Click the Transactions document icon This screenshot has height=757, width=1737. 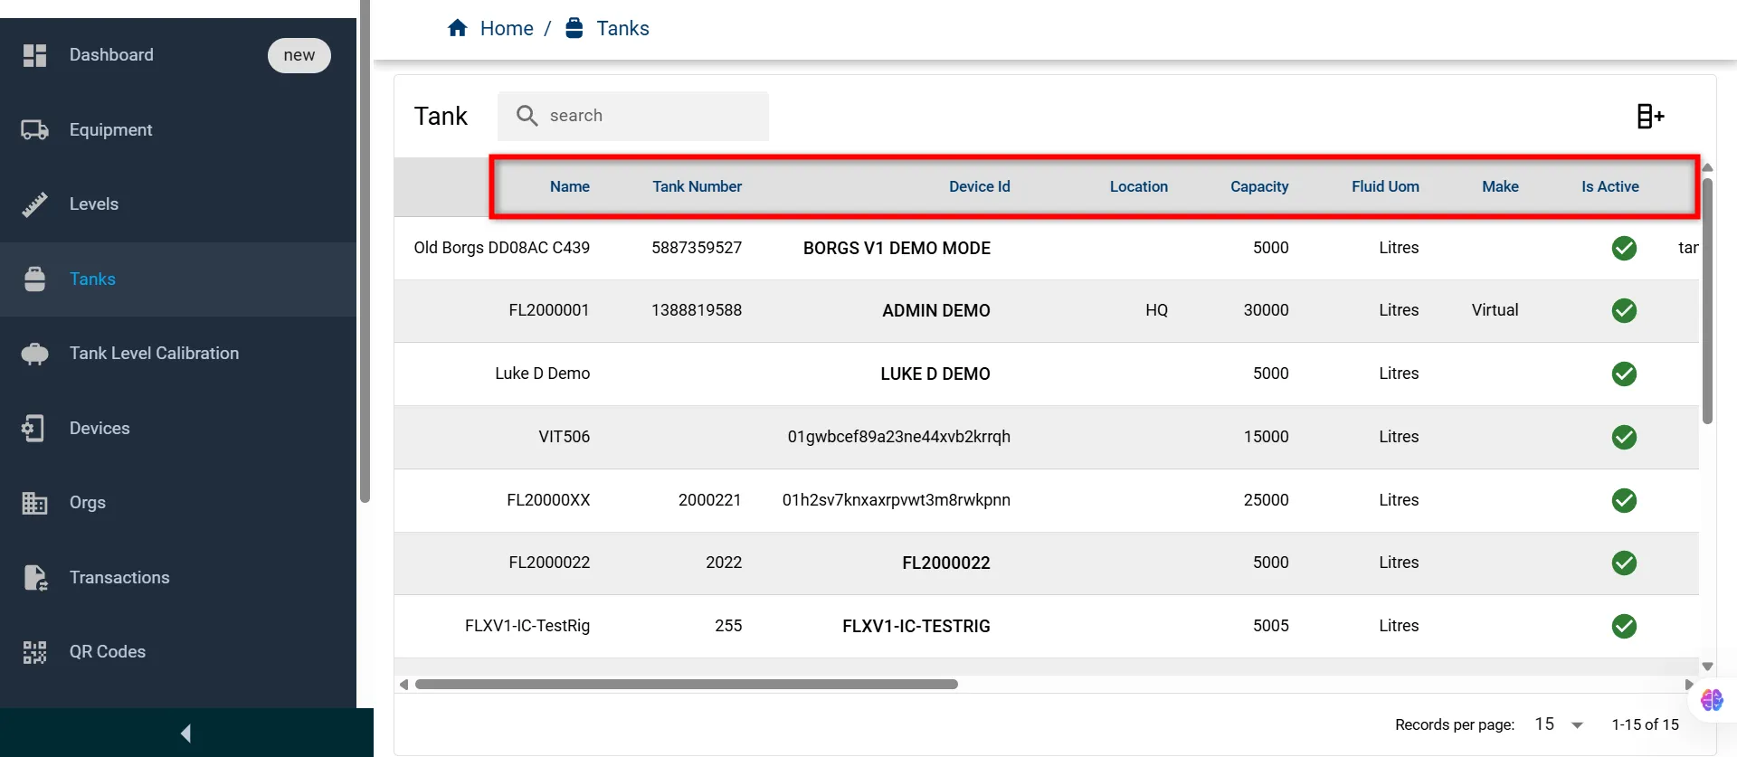[34, 577]
